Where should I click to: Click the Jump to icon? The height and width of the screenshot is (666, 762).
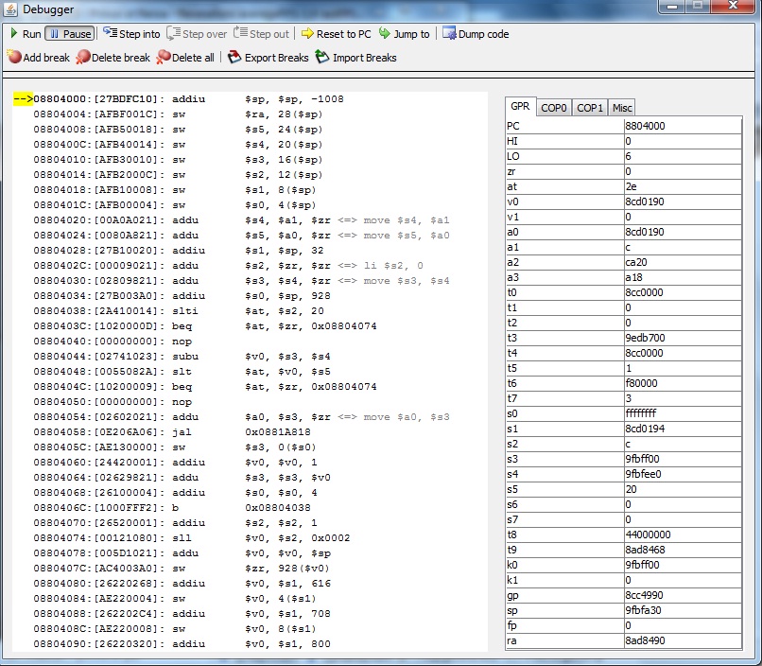(385, 34)
